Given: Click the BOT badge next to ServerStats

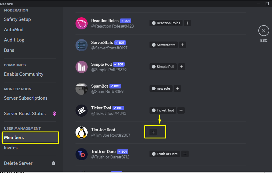Looking at the screenshot, I should 120,43.
